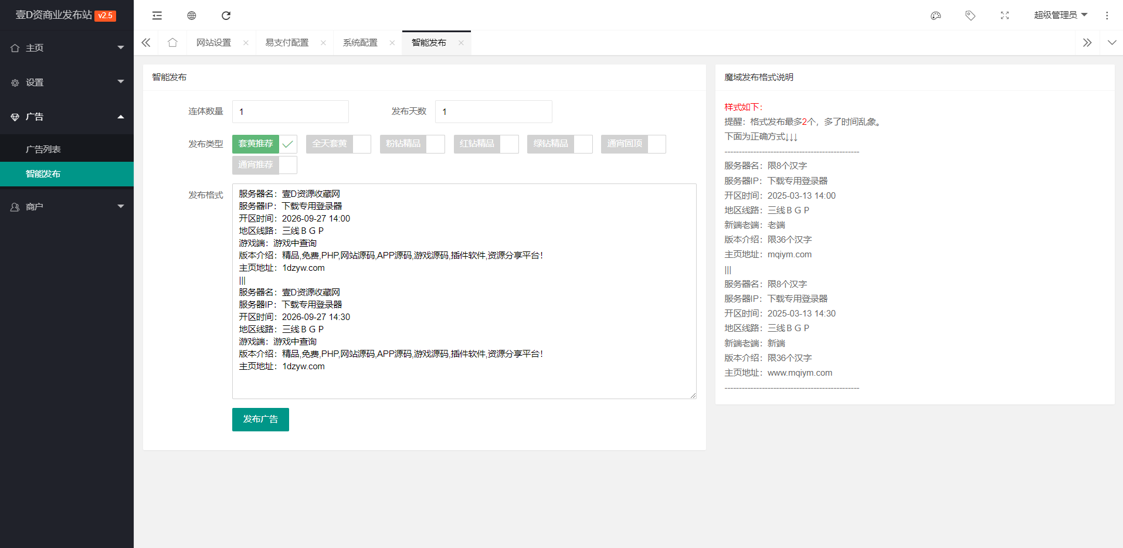Open the vertical dots more menu

pos(1107,15)
